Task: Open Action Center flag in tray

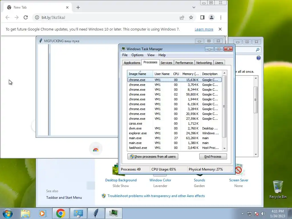Action: click(x=256, y=214)
